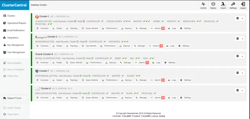Open Logs of Cluster-7

pos(172,80)
